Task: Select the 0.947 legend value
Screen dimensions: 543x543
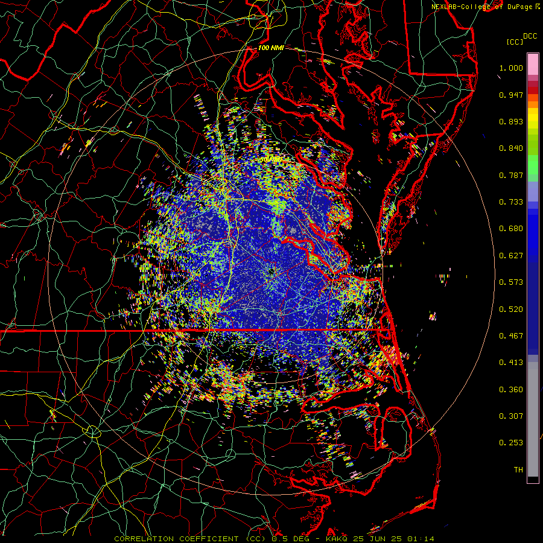Action: [511, 95]
